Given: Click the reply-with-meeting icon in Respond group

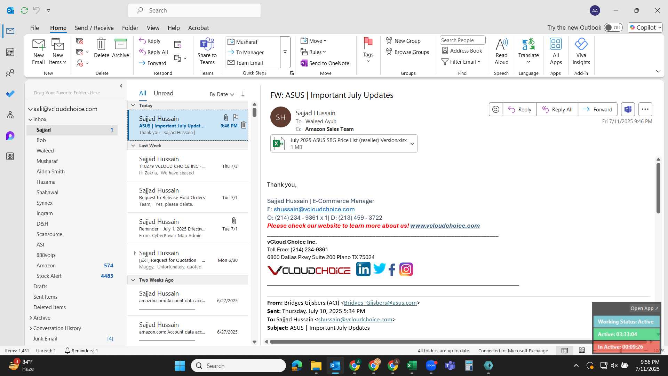Looking at the screenshot, I should [x=178, y=44].
